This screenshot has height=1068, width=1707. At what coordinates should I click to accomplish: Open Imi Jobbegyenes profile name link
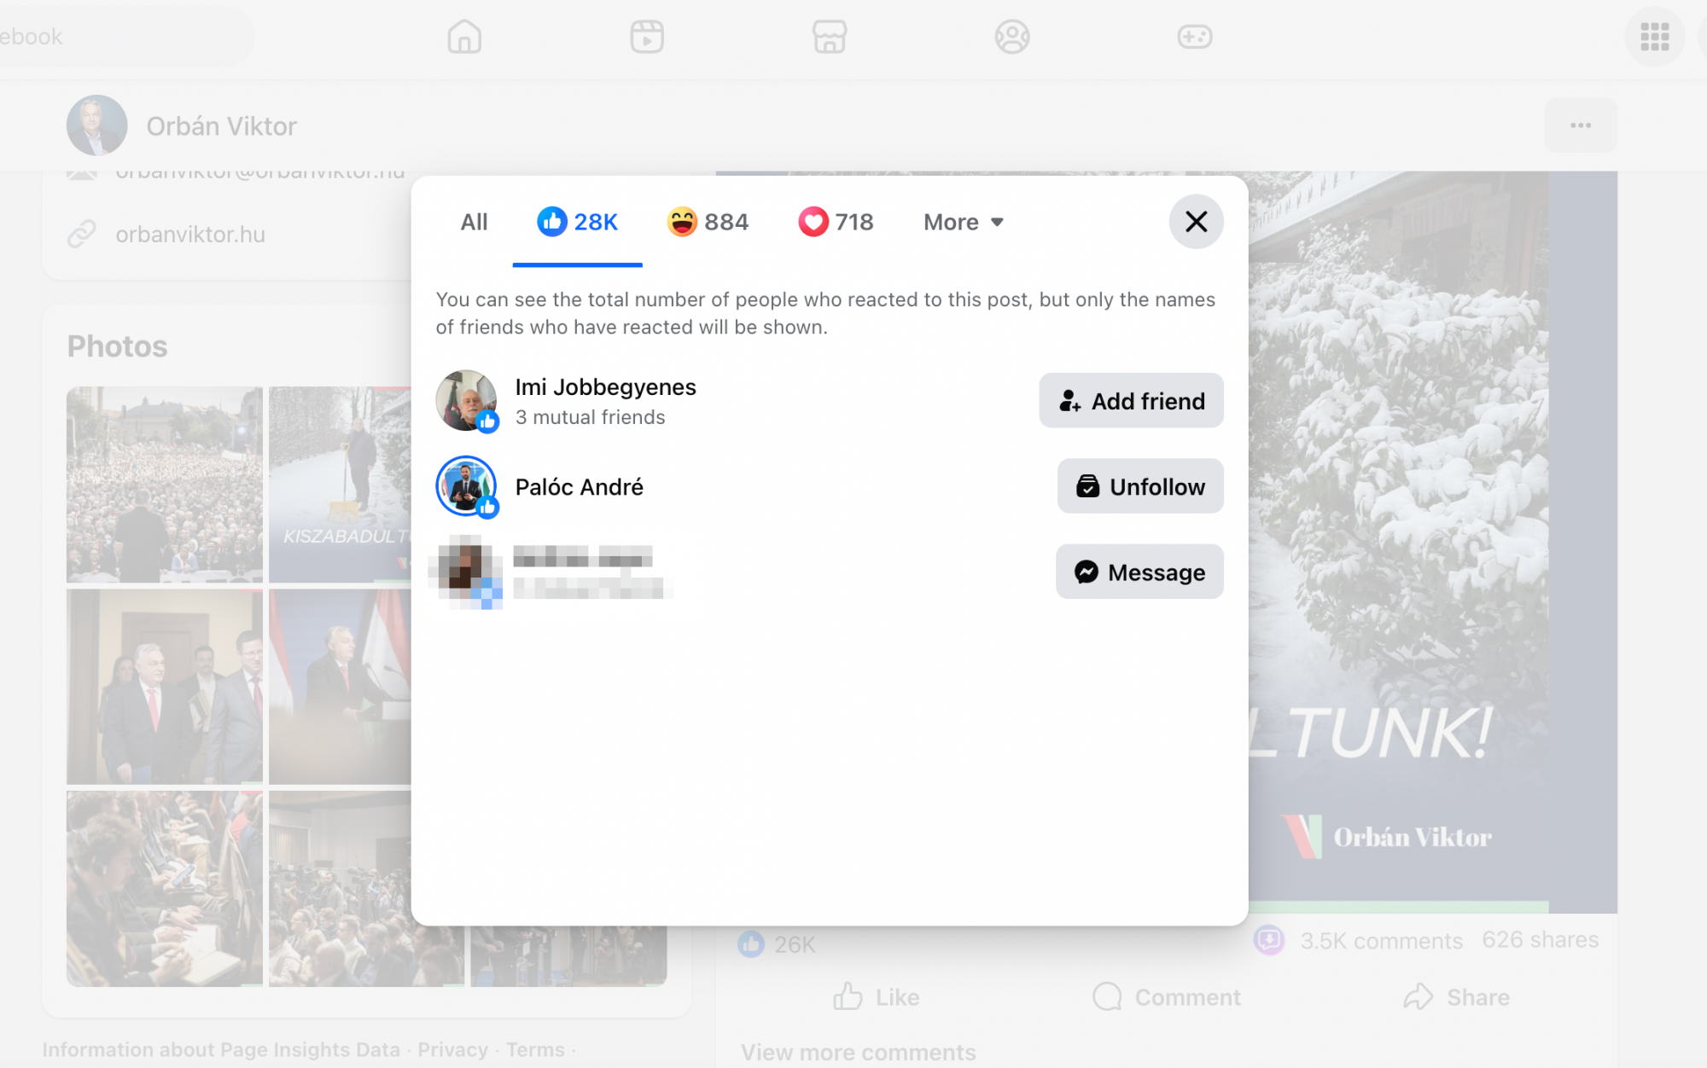point(605,386)
